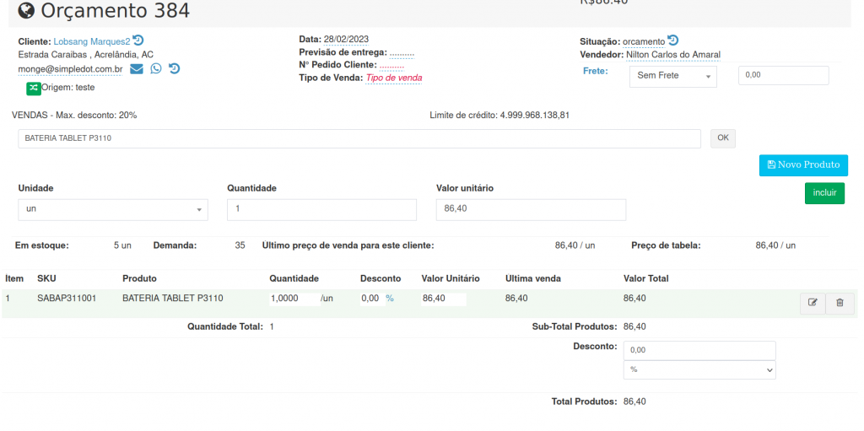864x431 pixels.
Task: Click the Quantidade input field
Action: (321, 209)
